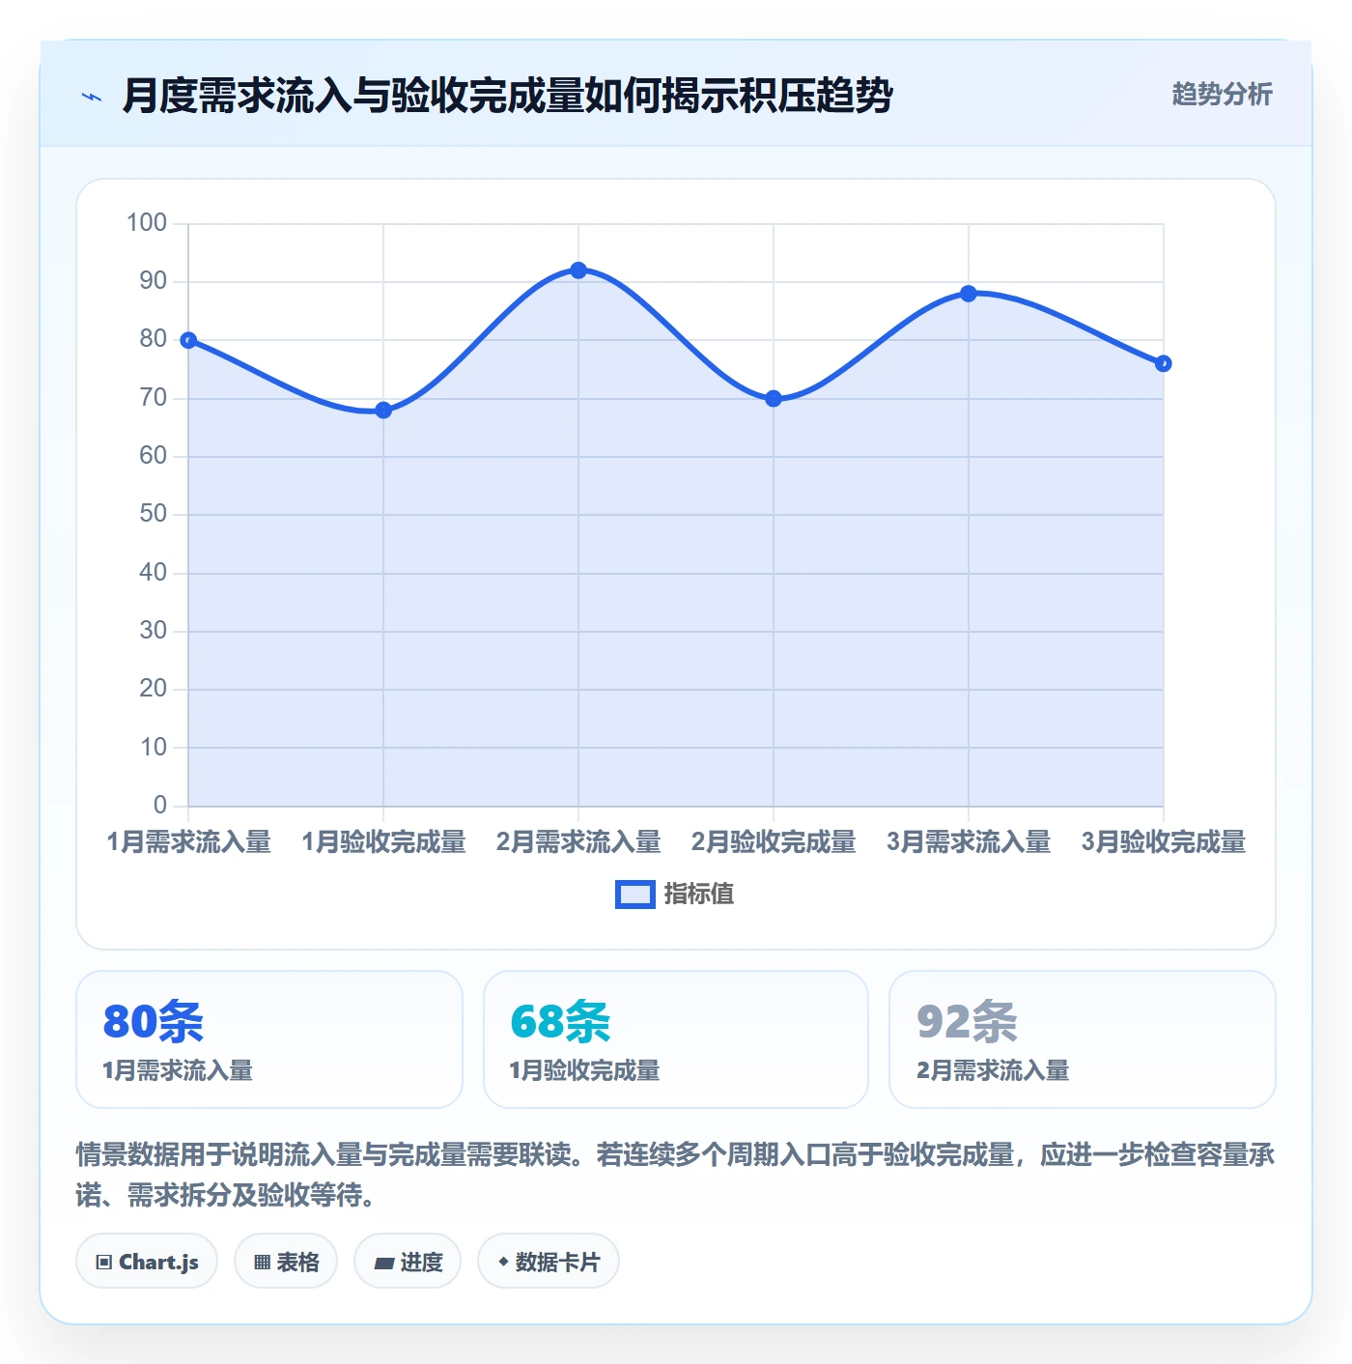Click the title 月度需求流入与验收完成量如何揭示积压趋势
Screen dimensions: 1352x1364
click(x=508, y=96)
